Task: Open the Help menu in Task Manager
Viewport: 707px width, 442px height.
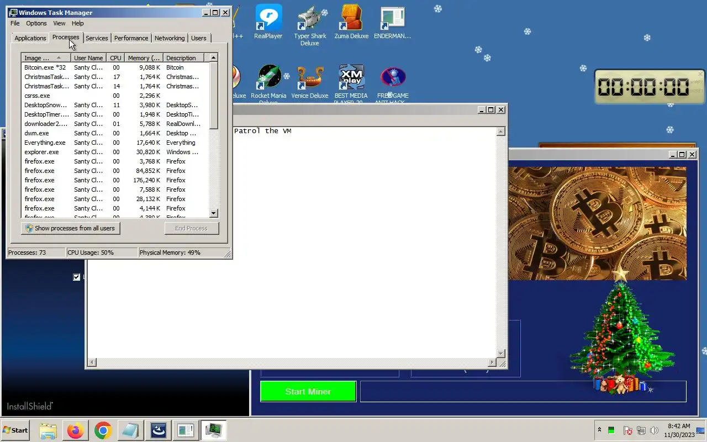Action: click(x=78, y=23)
